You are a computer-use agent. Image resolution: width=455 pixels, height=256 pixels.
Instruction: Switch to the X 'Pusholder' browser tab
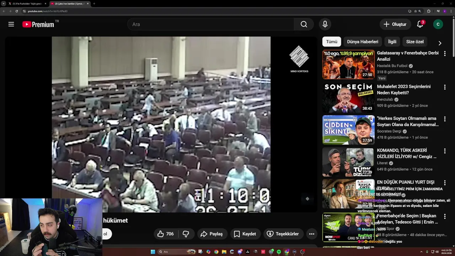point(27,4)
